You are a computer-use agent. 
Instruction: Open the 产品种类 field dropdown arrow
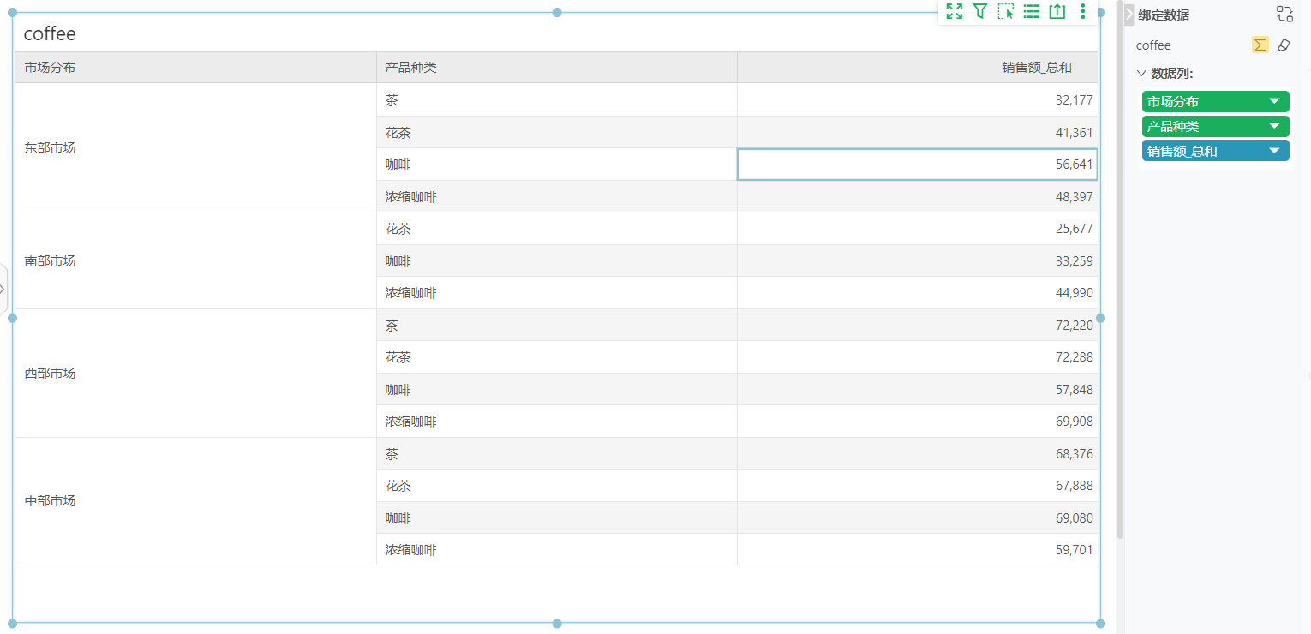click(1274, 126)
